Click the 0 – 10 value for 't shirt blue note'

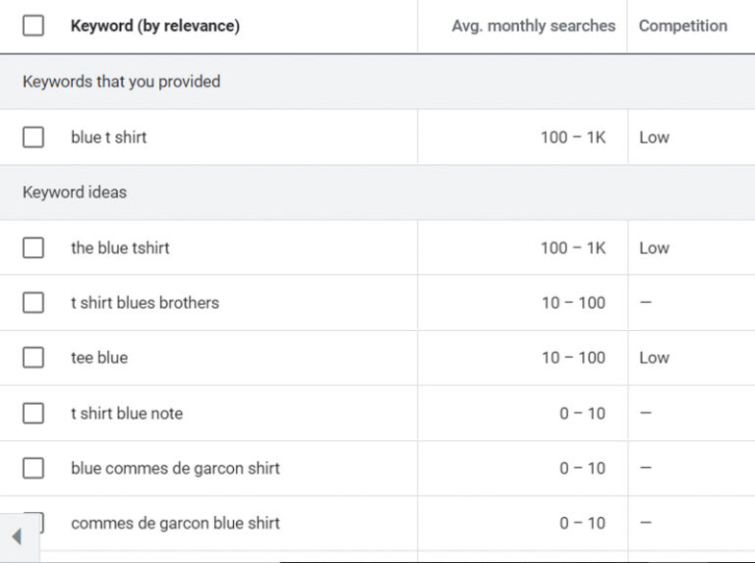(582, 414)
